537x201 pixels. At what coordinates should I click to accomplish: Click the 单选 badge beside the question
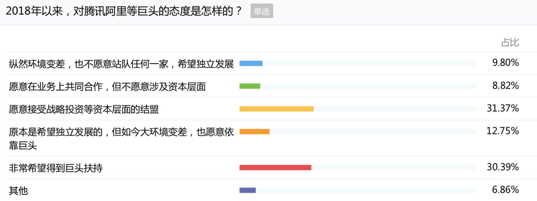pos(262,12)
